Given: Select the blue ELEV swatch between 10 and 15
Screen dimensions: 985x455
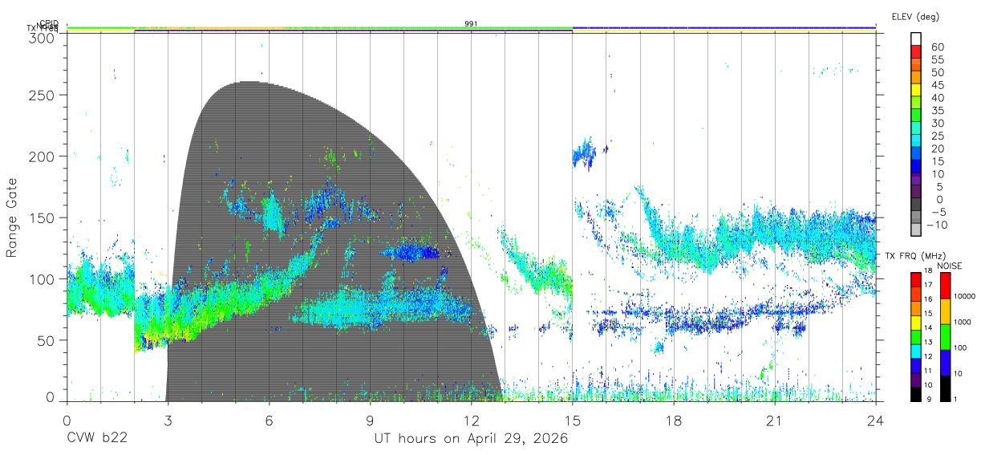Looking at the screenshot, I should click(x=918, y=168).
